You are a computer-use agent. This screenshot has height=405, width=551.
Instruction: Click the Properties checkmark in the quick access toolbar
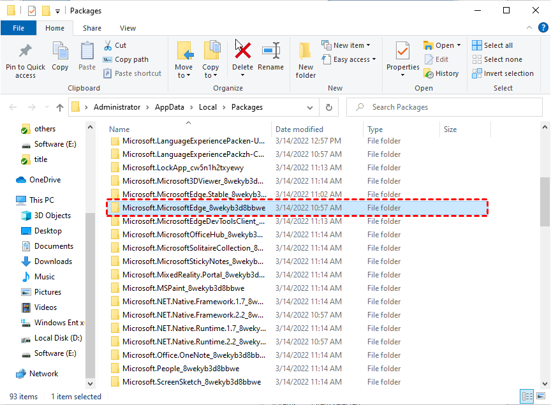coord(32,11)
